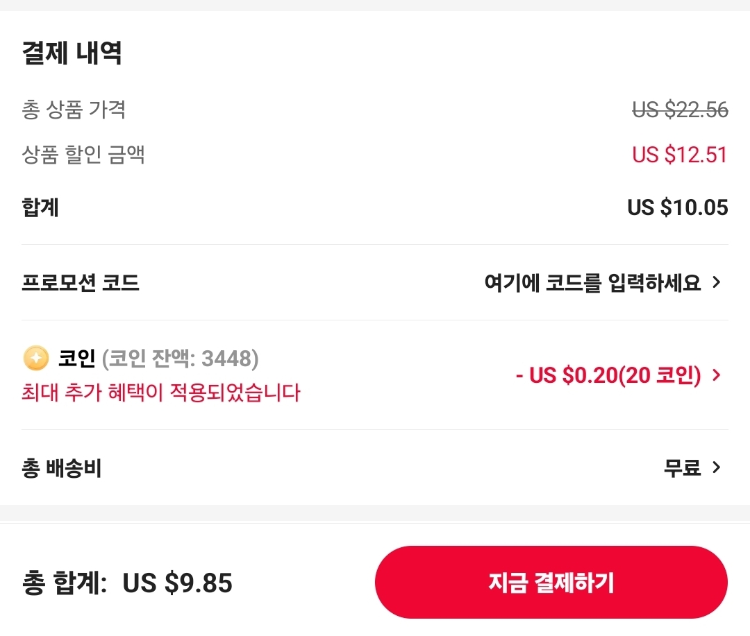The height and width of the screenshot is (636, 750).
Task: Click the discount amount US $12.51
Action: [679, 155]
